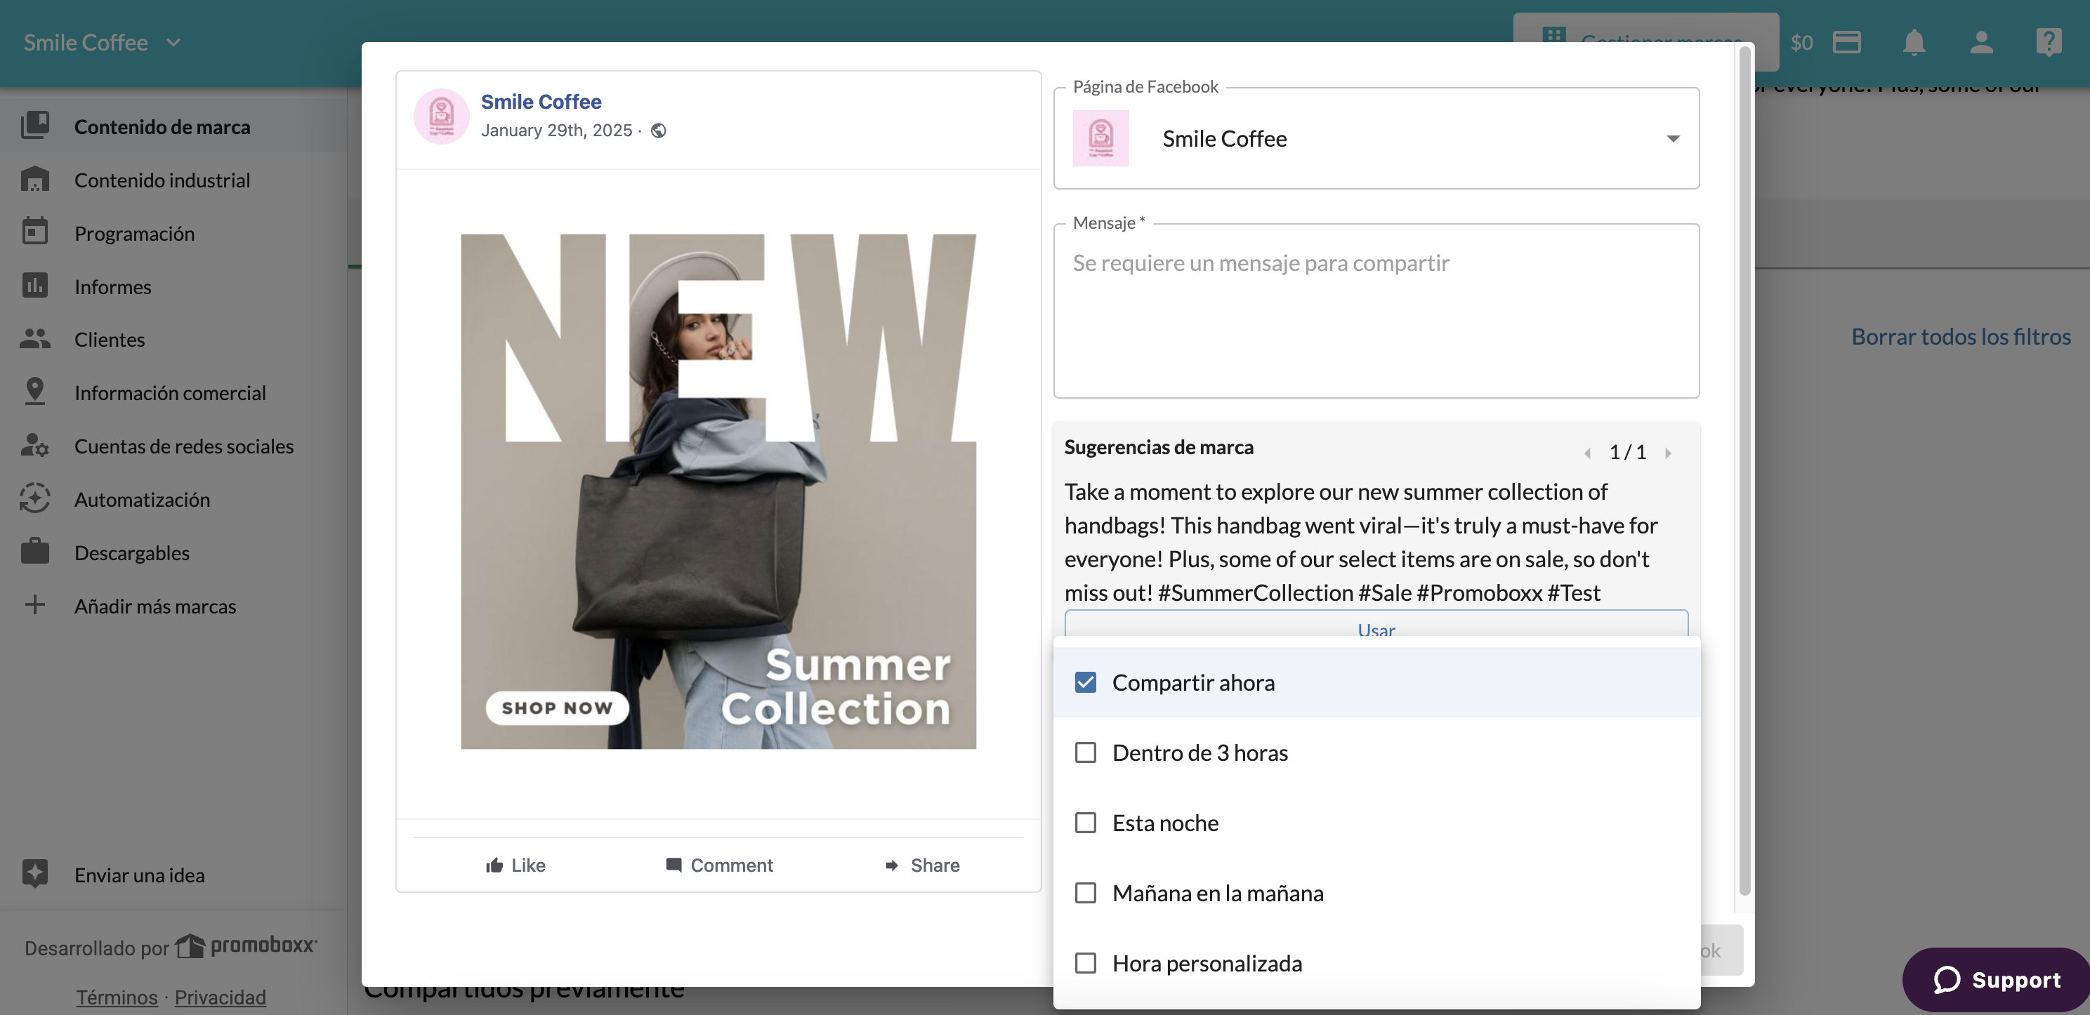Click the Programación calendar icon

(35, 232)
